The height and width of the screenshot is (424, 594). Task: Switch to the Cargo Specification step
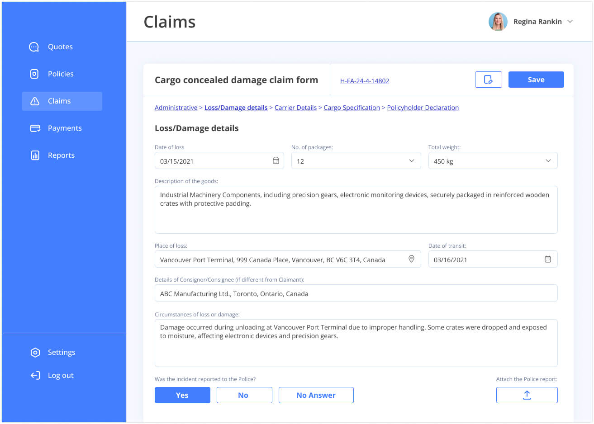[x=352, y=108]
